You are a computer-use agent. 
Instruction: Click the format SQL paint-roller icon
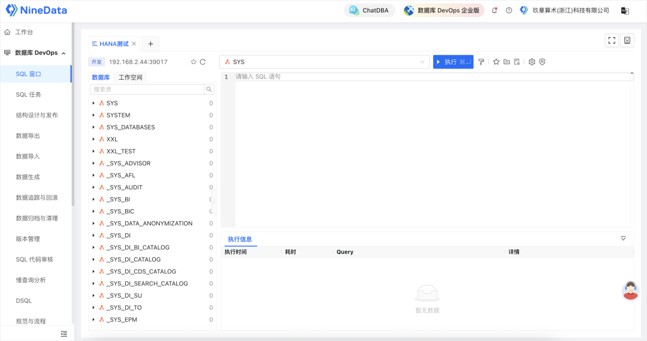(x=481, y=62)
